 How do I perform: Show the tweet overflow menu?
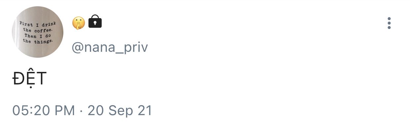click(x=390, y=23)
